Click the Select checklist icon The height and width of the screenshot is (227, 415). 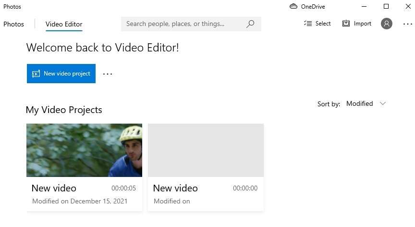(307, 24)
